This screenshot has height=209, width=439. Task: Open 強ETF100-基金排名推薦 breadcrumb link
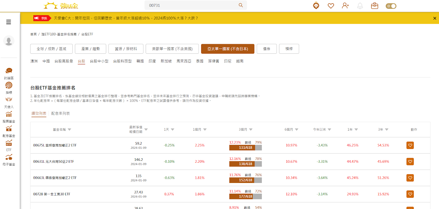[x=59, y=34]
